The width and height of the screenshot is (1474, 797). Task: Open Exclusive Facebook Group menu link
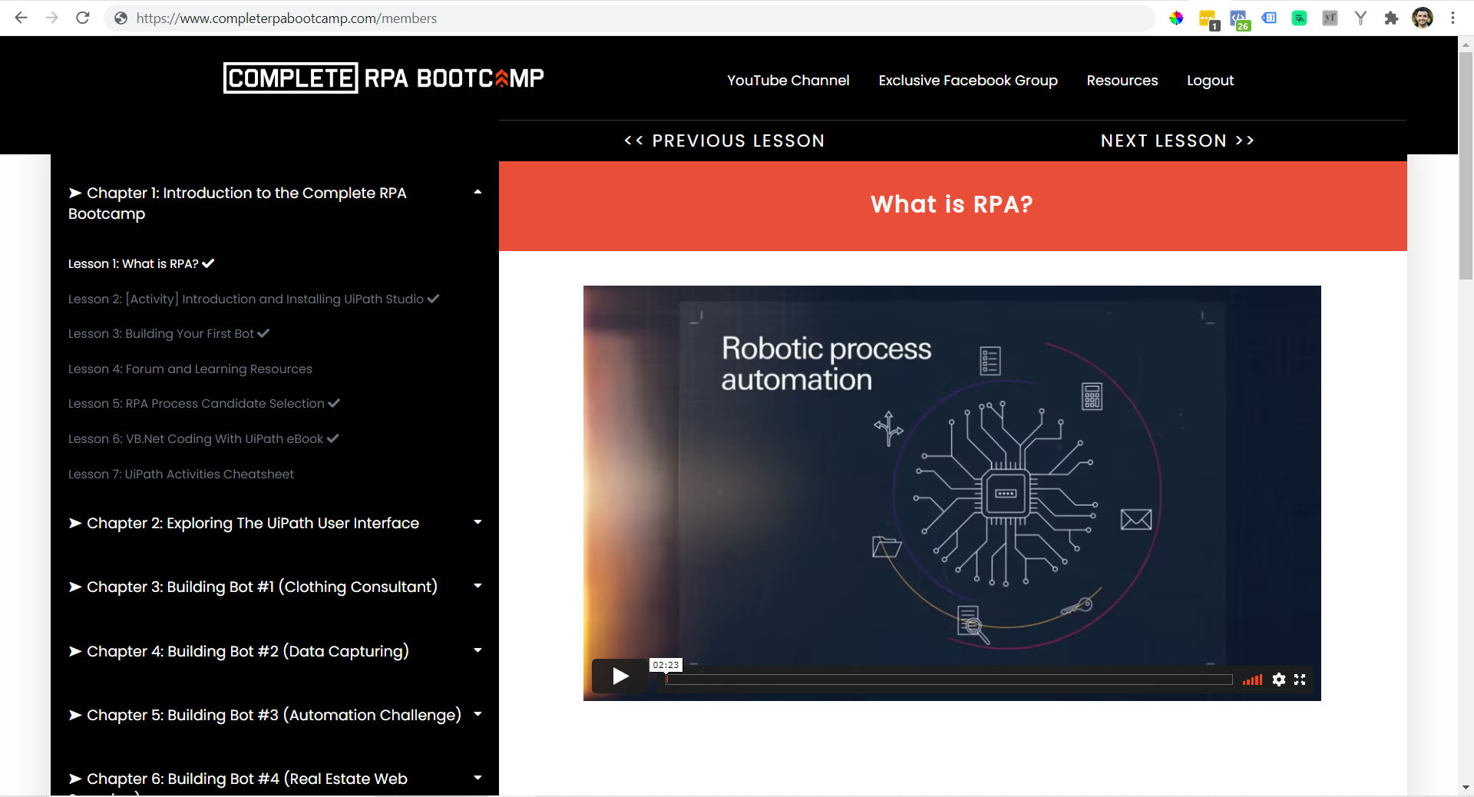[967, 80]
